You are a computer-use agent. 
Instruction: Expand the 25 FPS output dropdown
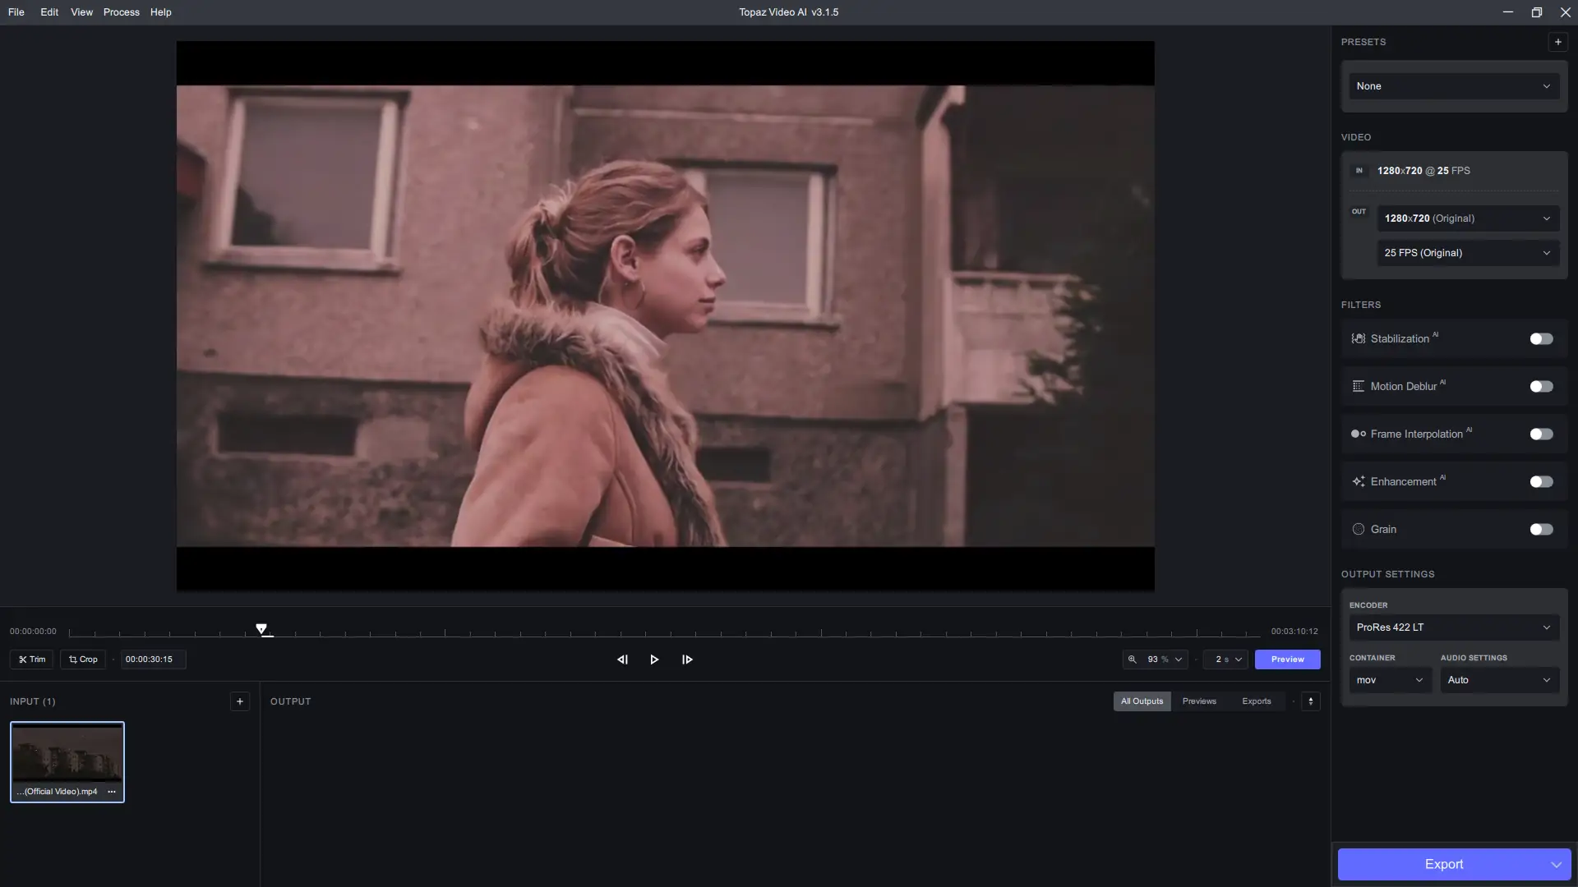(1467, 253)
